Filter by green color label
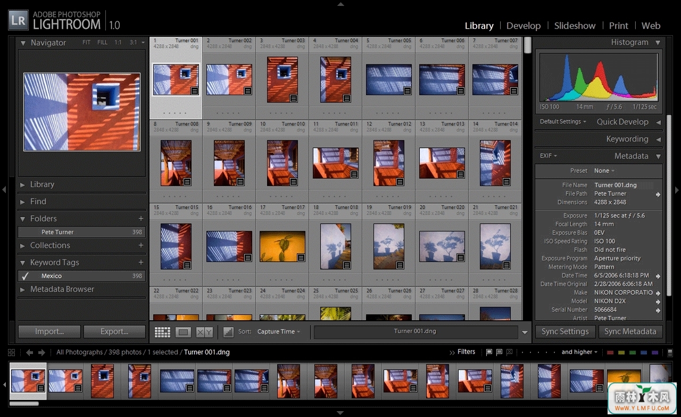681x417 pixels. (x=633, y=353)
